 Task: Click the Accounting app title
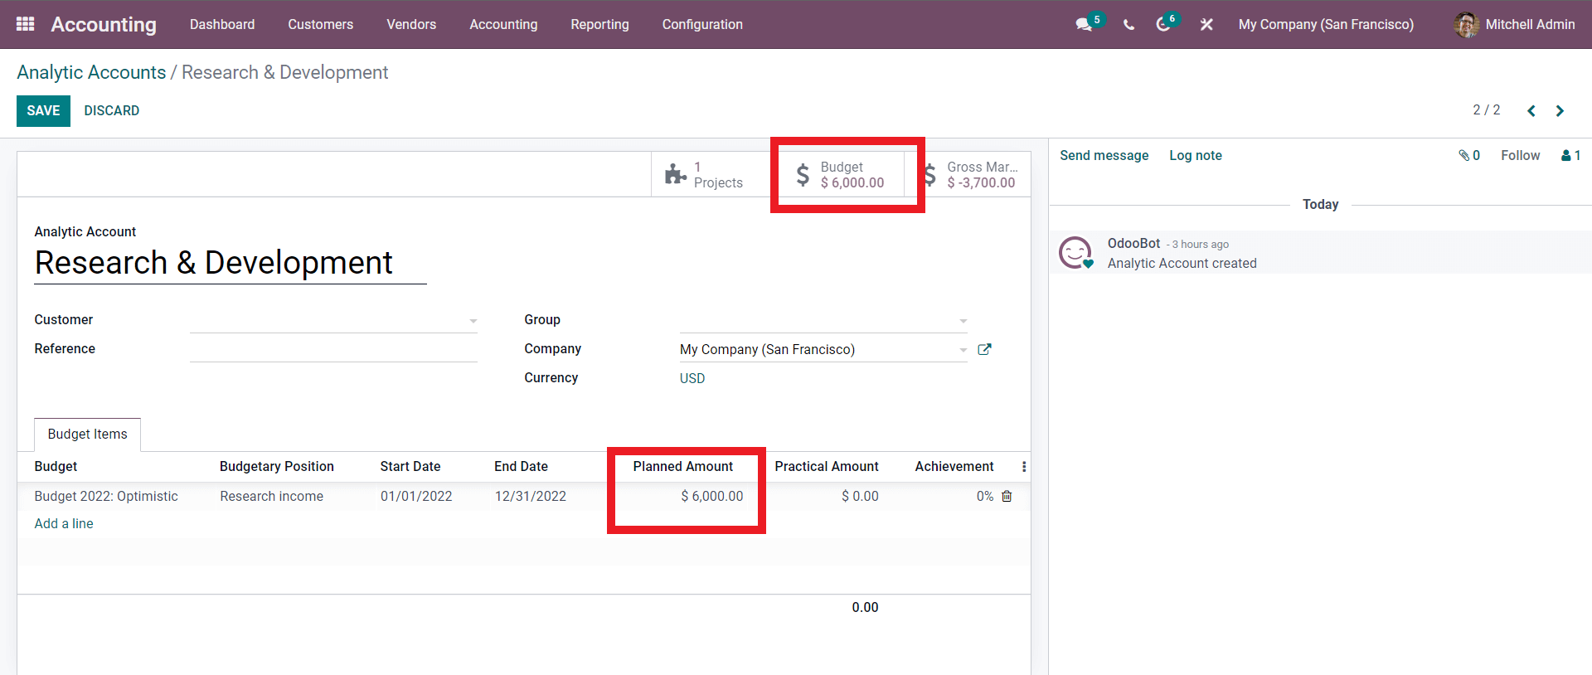[x=104, y=25]
